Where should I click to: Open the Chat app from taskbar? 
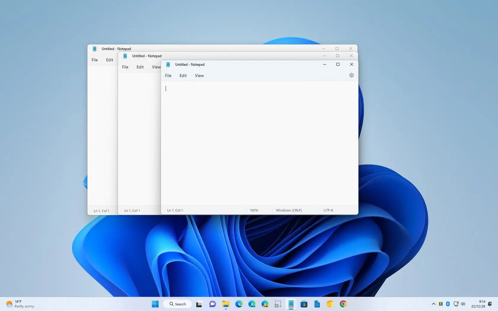(x=212, y=304)
